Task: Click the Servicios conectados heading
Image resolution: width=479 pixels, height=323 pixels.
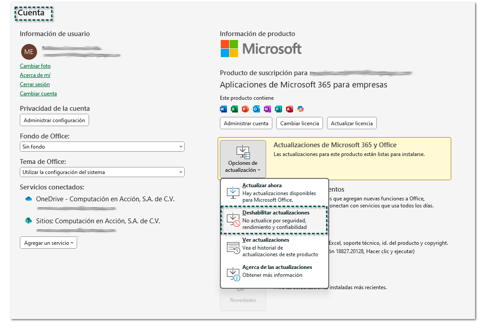Action: [x=52, y=187]
